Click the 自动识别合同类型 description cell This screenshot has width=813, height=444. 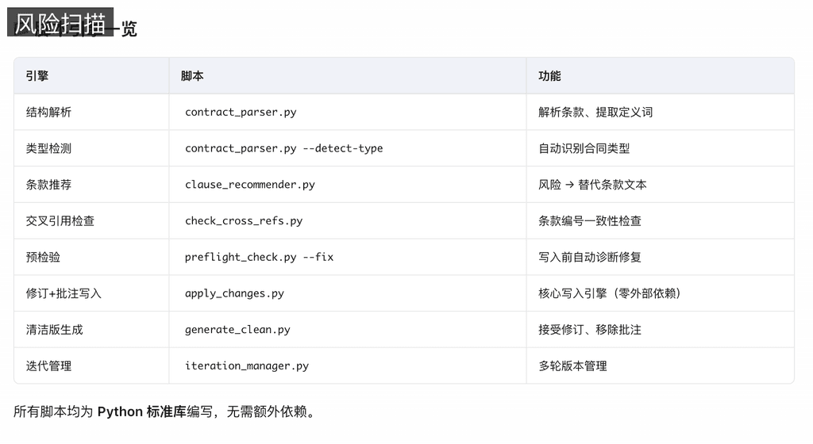584,148
